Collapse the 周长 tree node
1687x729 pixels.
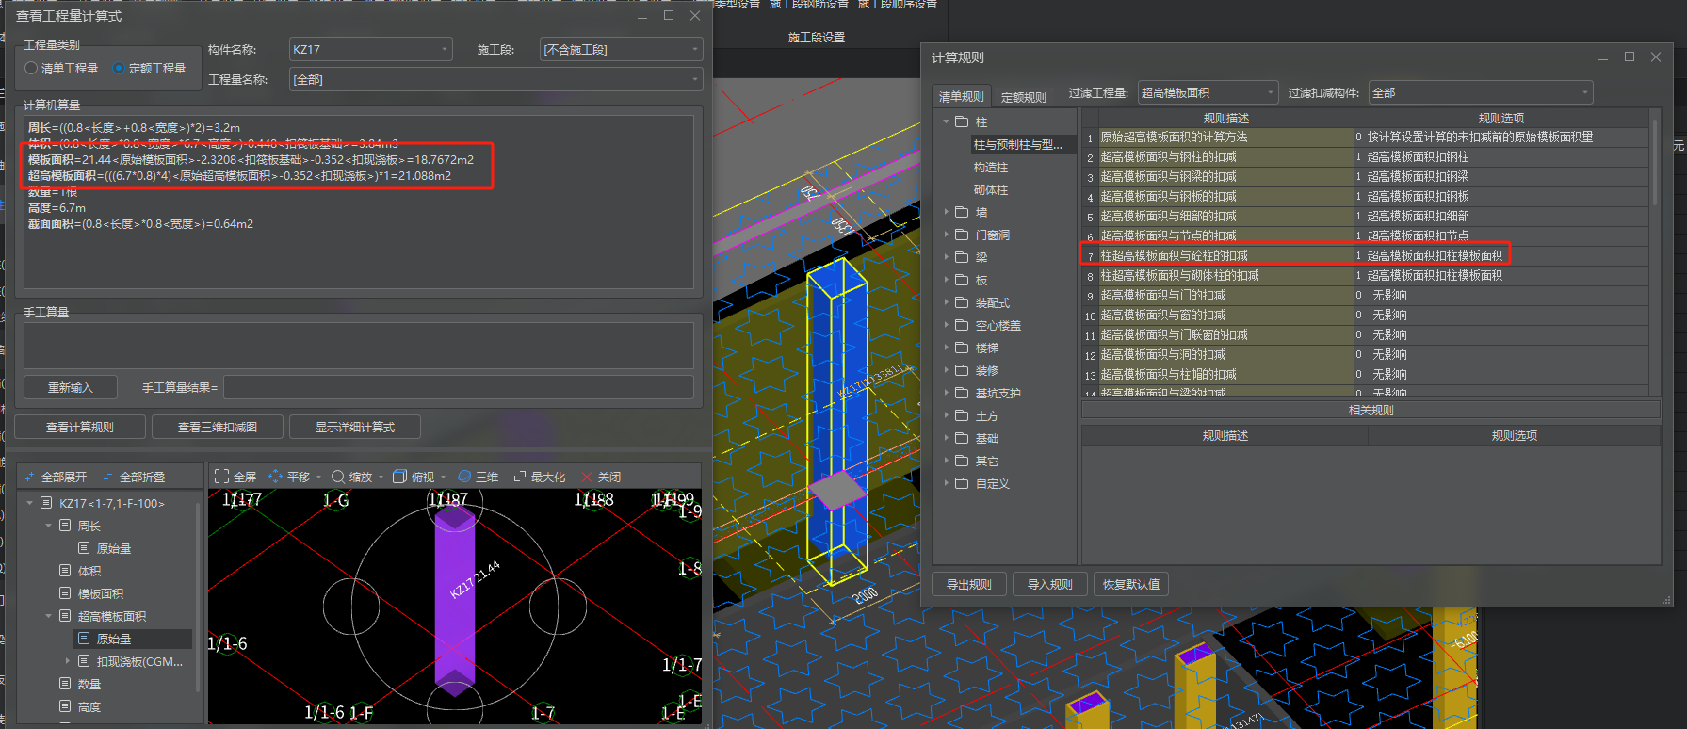[48, 526]
